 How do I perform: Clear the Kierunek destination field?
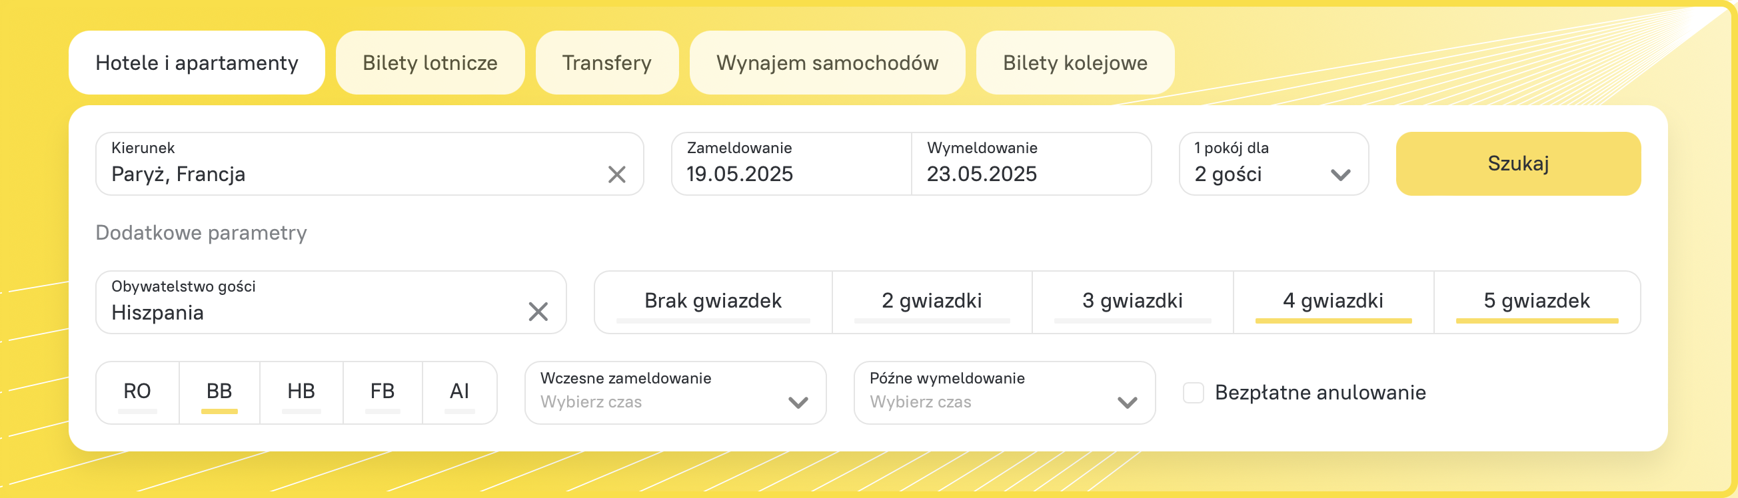click(x=616, y=174)
